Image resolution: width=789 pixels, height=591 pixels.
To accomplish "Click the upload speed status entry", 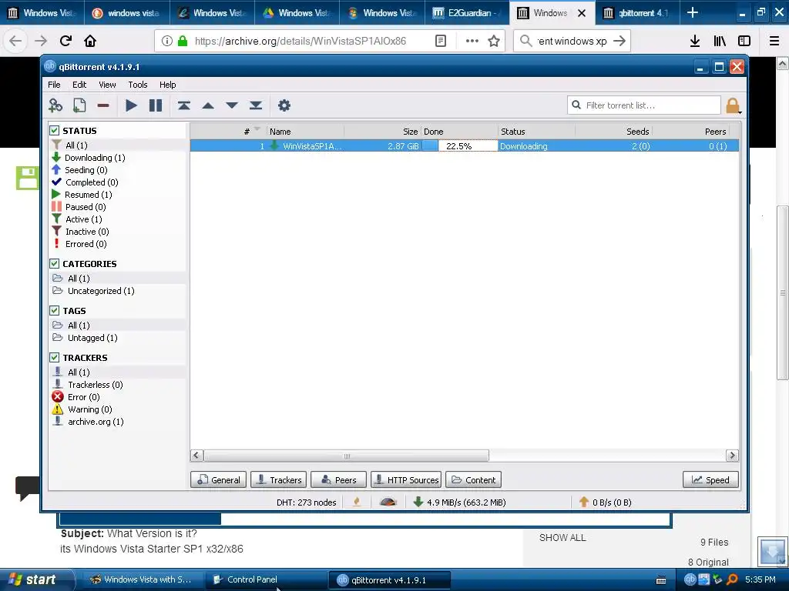I will tap(606, 502).
